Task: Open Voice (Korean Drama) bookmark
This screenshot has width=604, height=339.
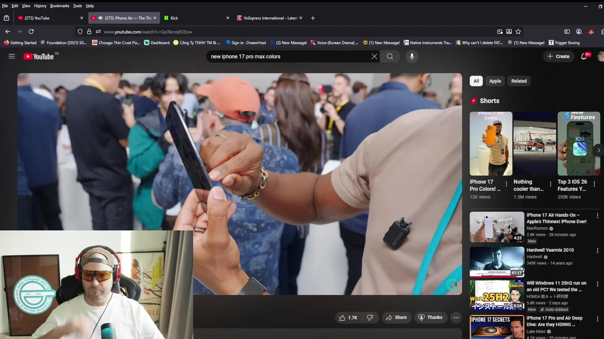Action: click(x=335, y=43)
